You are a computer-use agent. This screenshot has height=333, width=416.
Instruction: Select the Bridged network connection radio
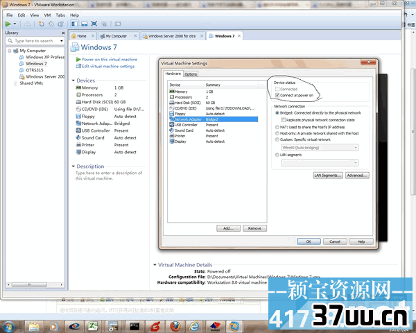(x=277, y=113)
